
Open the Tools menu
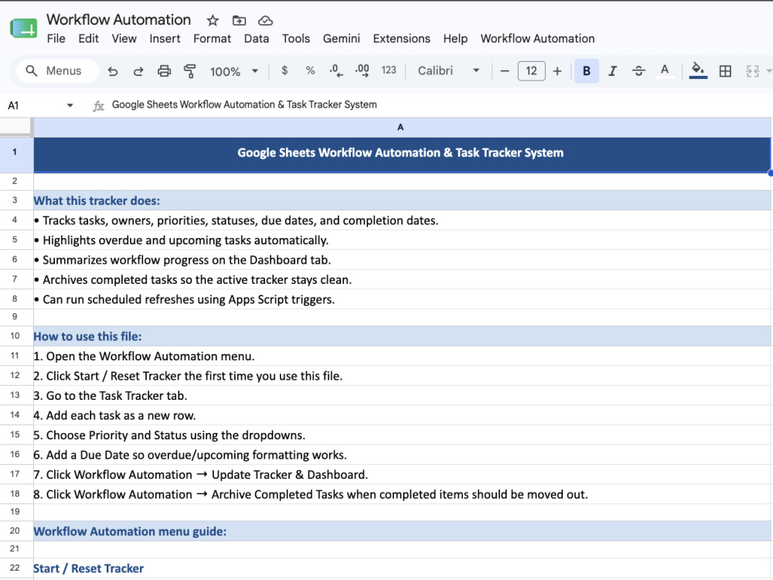(x=296, y=39)
